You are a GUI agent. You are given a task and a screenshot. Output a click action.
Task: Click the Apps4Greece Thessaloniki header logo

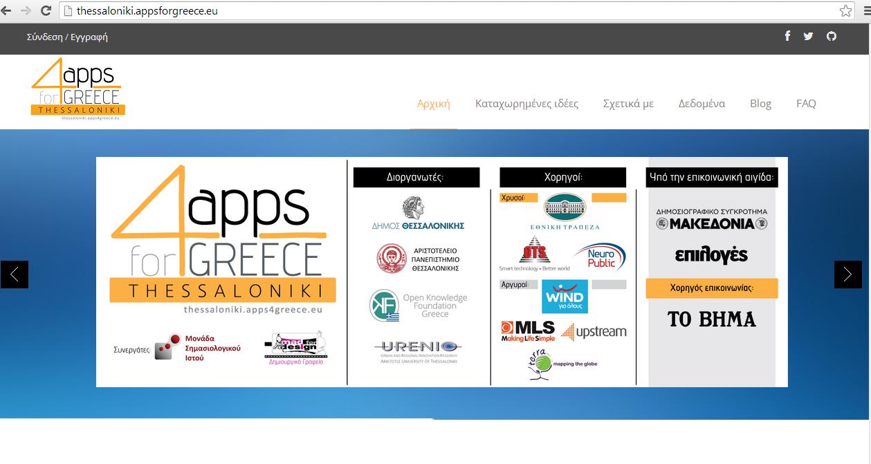(77, 89)
